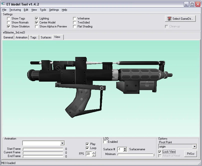Click the 'MD3 loaded' status bar text
Image resolution: width=202 pixels, height=166 pixels.
pos(8,163)
